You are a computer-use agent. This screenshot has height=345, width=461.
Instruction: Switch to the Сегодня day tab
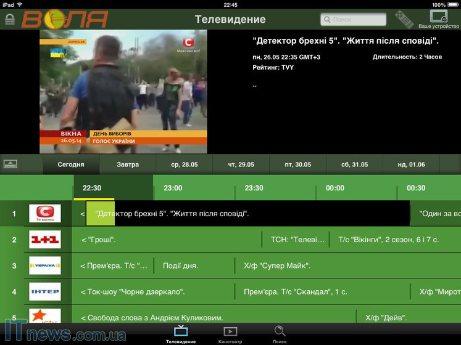[x=71, y=164]
